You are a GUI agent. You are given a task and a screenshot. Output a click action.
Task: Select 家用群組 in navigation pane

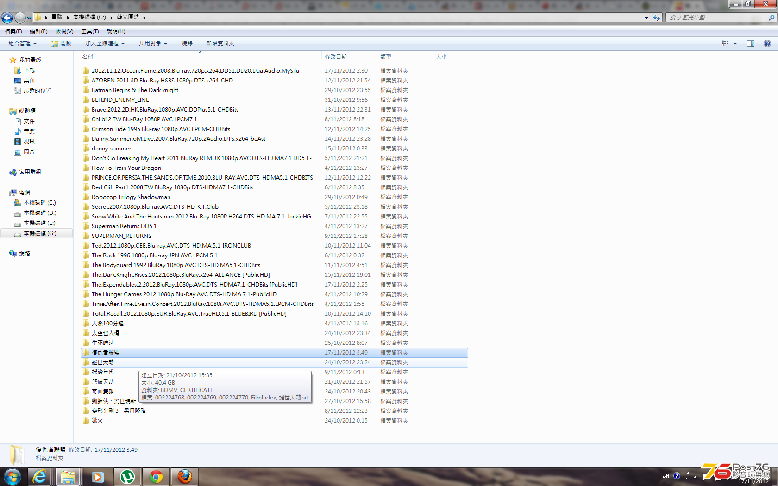click(25, 172)
